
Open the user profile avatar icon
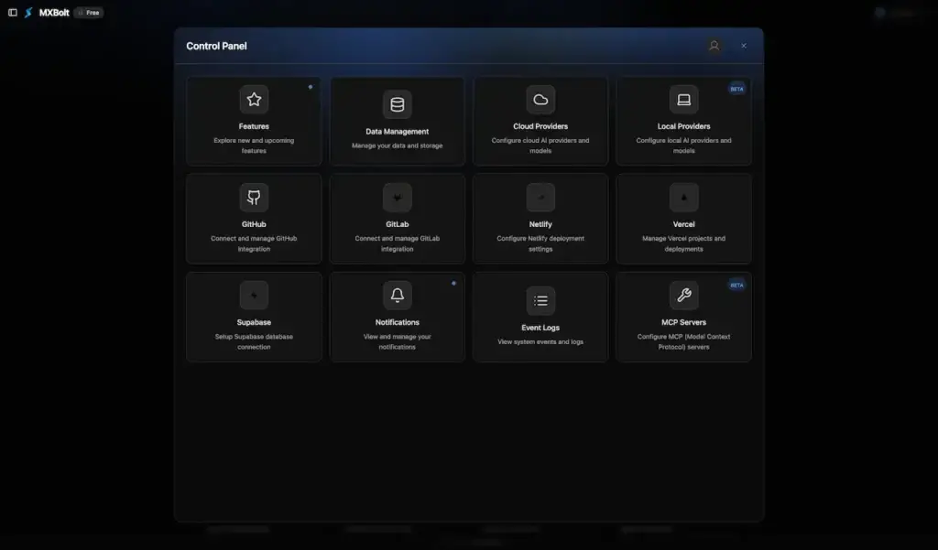click(x=714, y=46)
